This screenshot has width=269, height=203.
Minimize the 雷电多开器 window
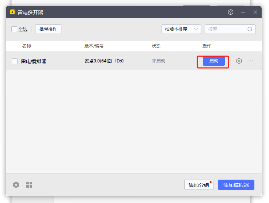pos(243,12)
